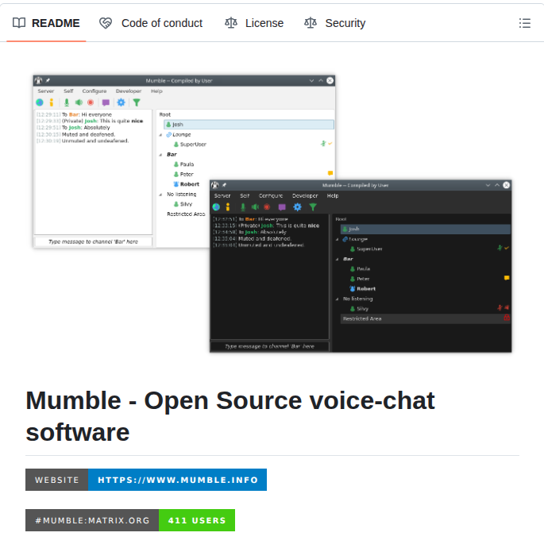This screenshot has height=548, width=544.
Task: Click the green microphone mute icon in light window
Action: click(x=67, y=102)
